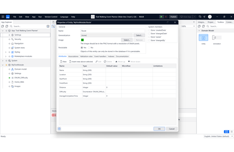Click the New attribute toolbar button
The height and width of the screenshot is (152, 234).
(63, 62)
